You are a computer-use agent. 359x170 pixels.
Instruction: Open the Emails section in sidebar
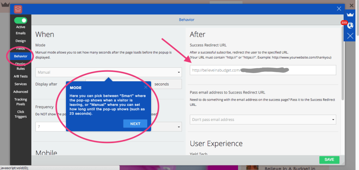pyautogui.click(x=21, y=33)
